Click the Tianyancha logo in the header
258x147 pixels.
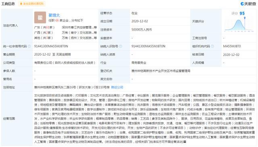pyautogui.click(x=248, y=4)
